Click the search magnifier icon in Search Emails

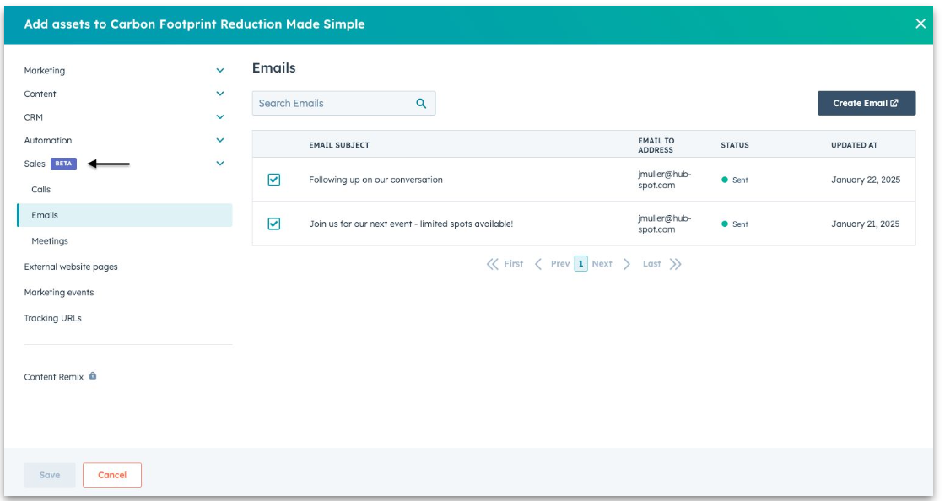point(421,104)
